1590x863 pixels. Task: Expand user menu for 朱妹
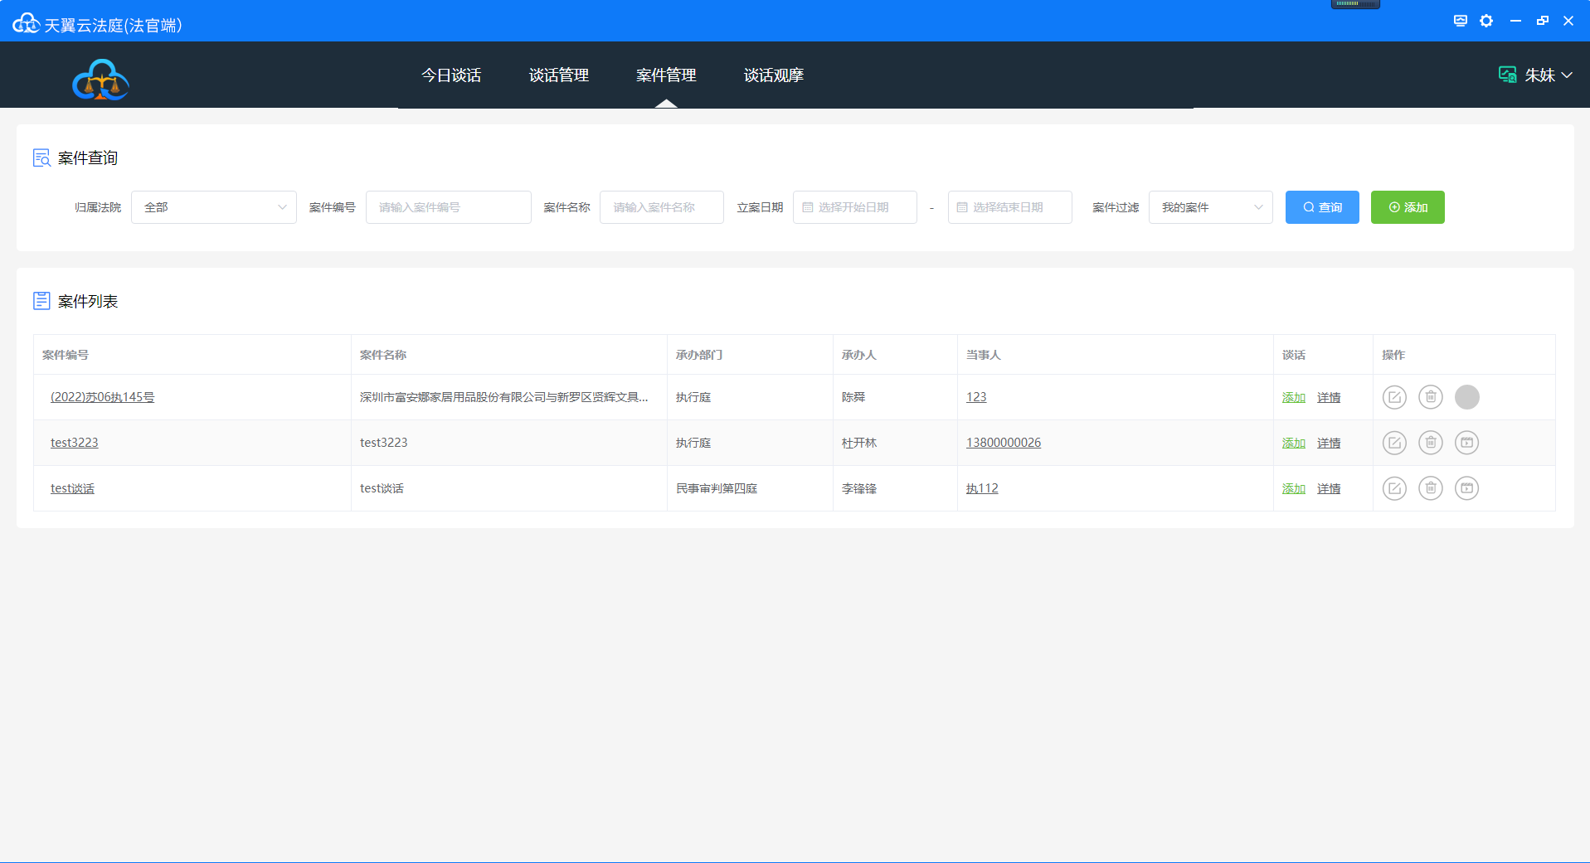[x=1537, y=75]
